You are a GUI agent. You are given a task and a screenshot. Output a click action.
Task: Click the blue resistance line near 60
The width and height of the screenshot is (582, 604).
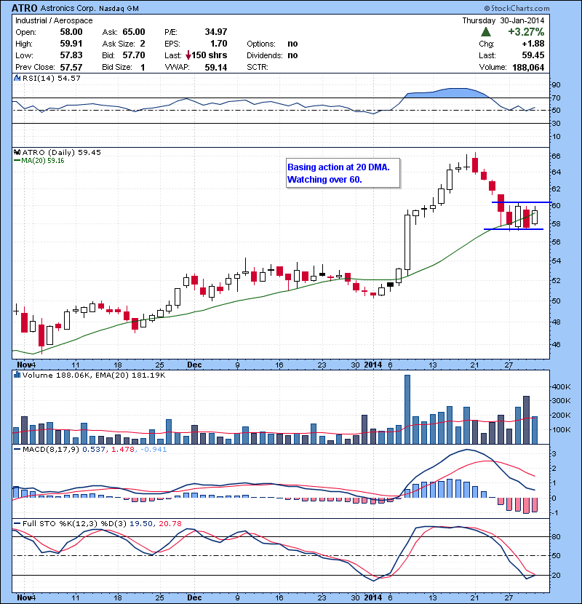(522, 202)
